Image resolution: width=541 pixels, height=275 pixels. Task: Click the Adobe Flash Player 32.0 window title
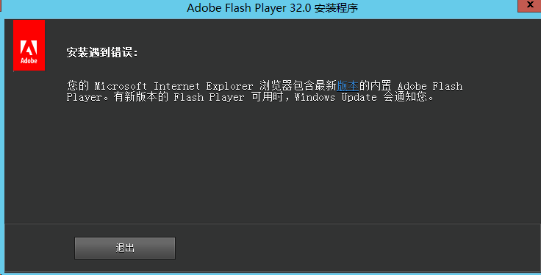(249, 7)
